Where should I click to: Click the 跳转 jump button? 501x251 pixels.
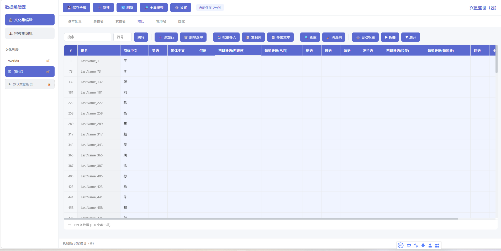(141, 37)
